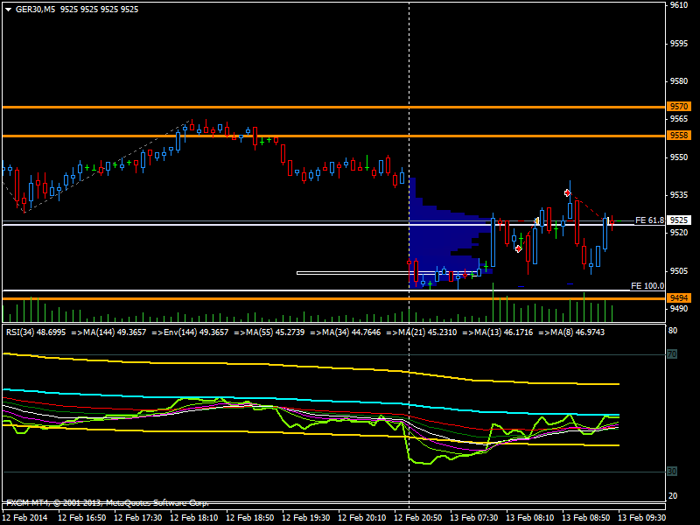
Task: Click the FE 100.0 Fibonacci label
Action: (647, 286)
